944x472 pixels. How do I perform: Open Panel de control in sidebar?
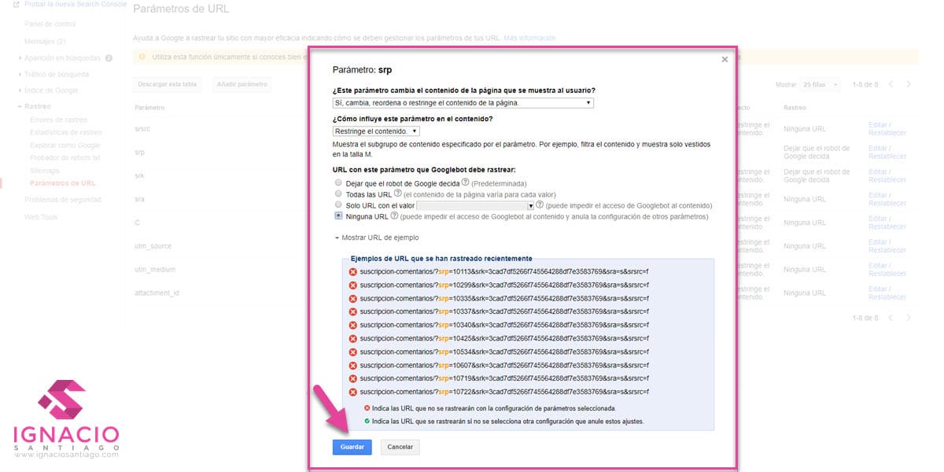[x=50, y=24]
